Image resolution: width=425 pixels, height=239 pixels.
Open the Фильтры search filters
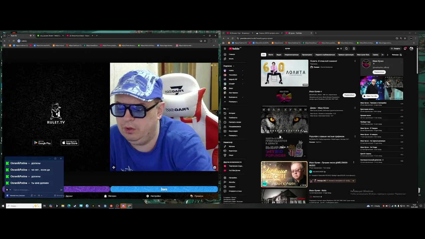[397, 55]
